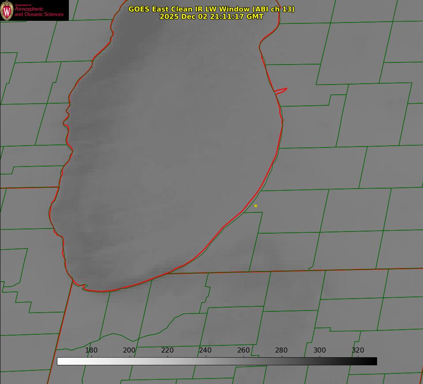
Task: Click the 220 colorbar label
Action: click(167, 350)
